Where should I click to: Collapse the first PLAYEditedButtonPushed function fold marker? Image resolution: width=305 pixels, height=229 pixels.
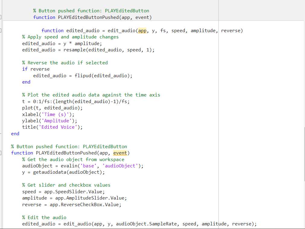pos(1,17)
